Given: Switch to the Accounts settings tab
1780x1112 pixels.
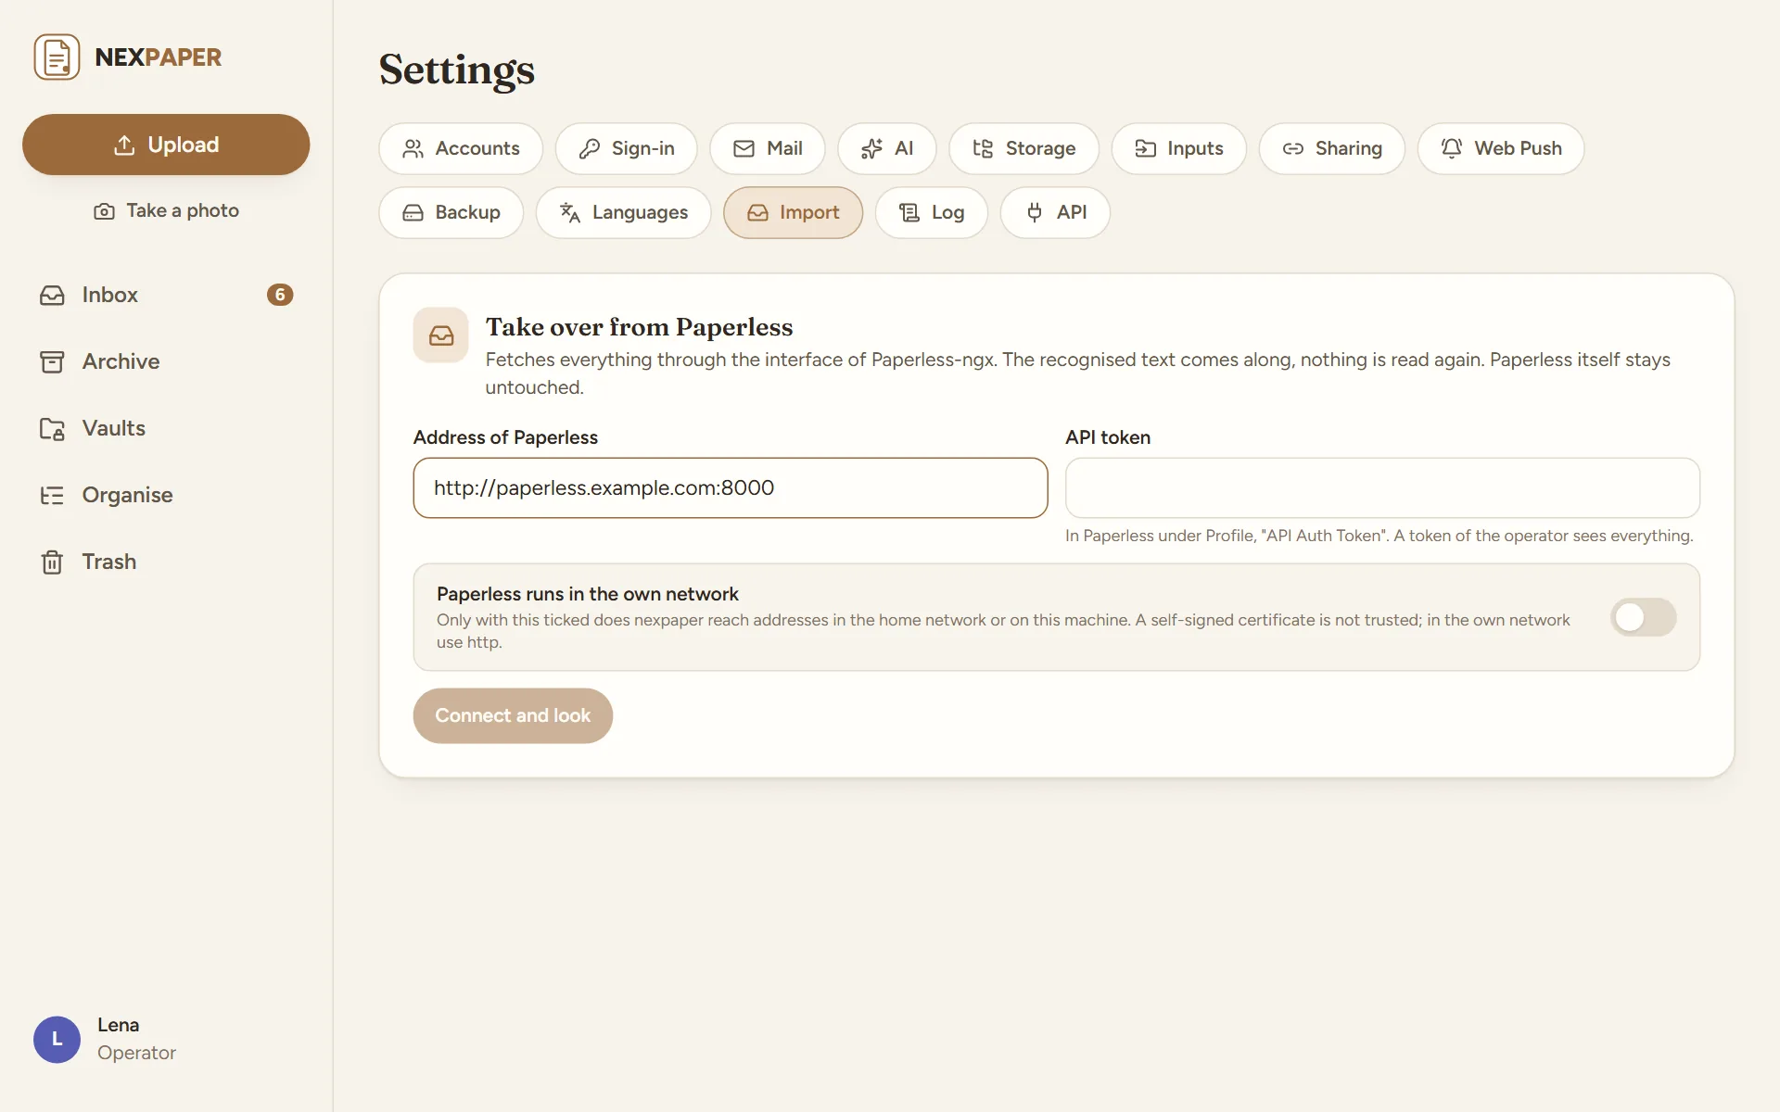Looking at the screenshot, I should pos(461,148).
